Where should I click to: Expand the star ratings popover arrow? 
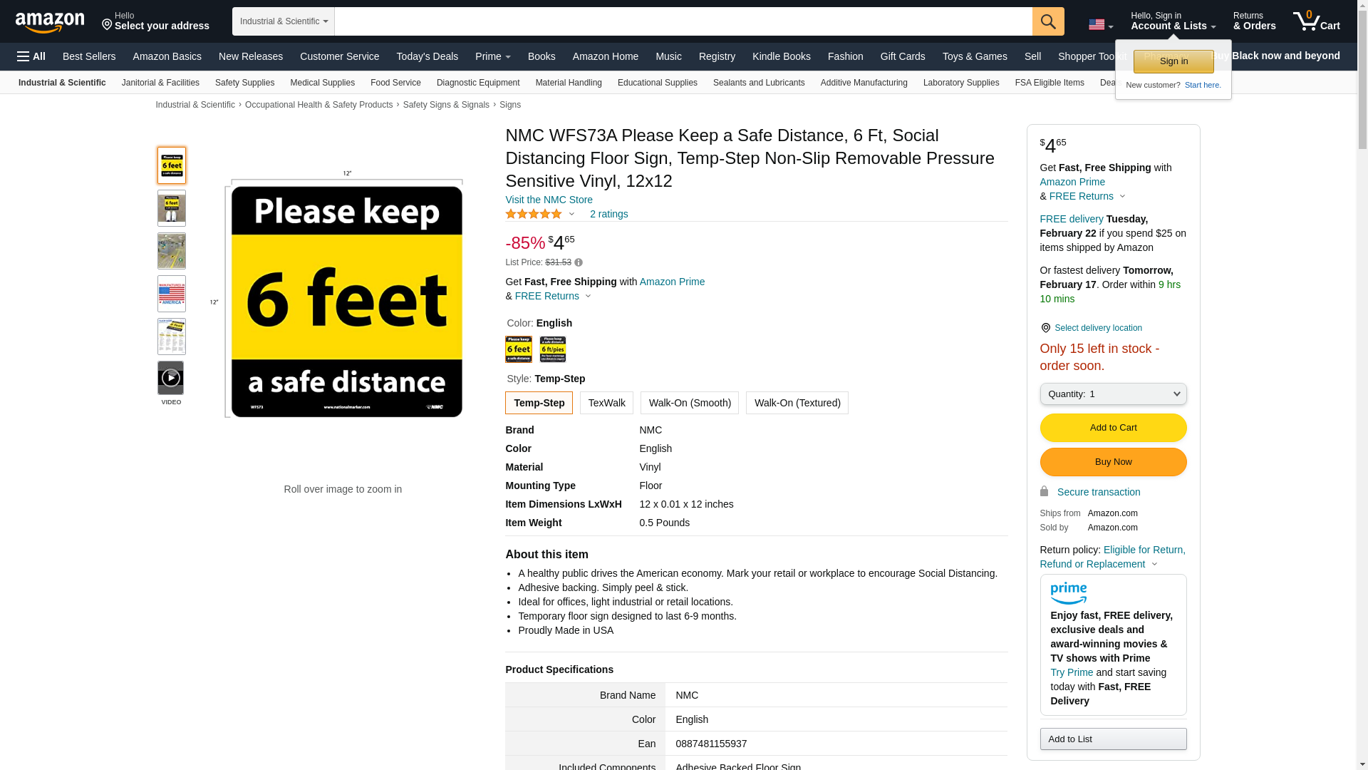571,215
